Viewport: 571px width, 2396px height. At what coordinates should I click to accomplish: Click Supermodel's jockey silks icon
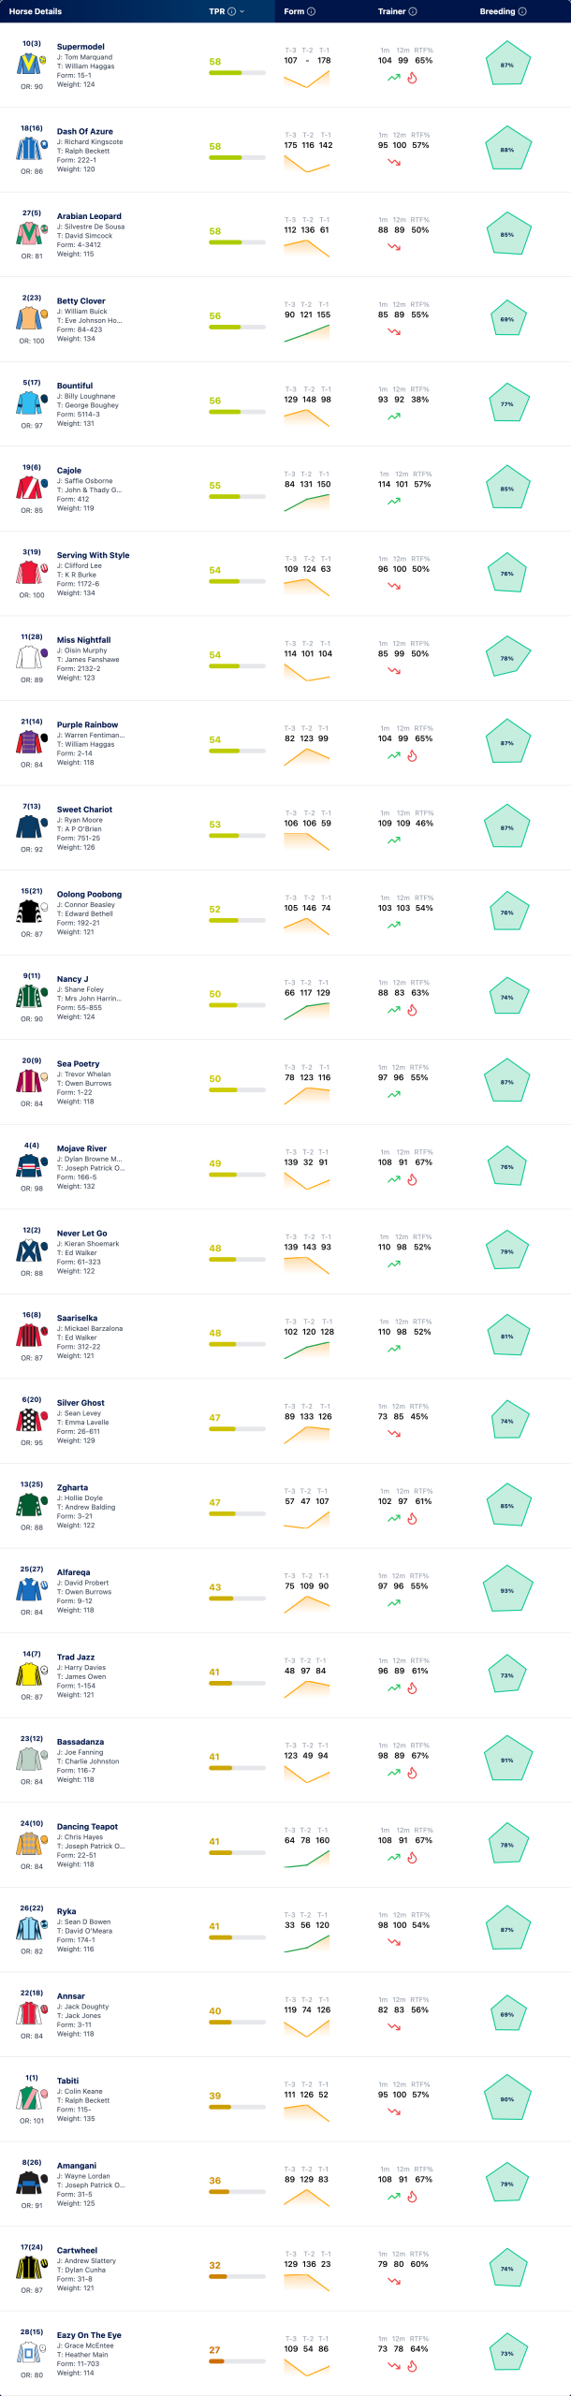(28, 64)
